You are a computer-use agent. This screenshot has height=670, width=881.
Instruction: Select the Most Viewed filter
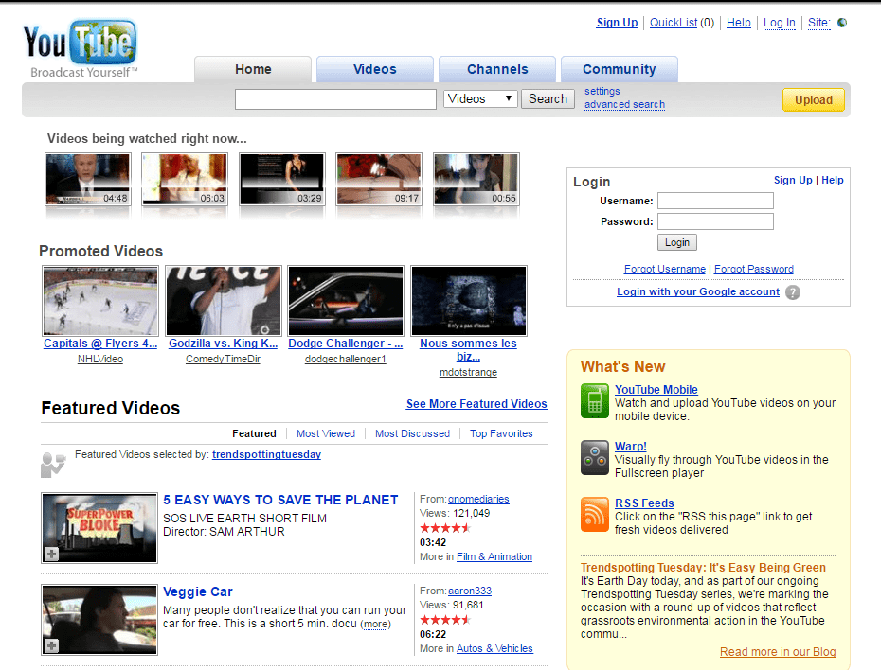pyautogui.click(x=326, y=433)
